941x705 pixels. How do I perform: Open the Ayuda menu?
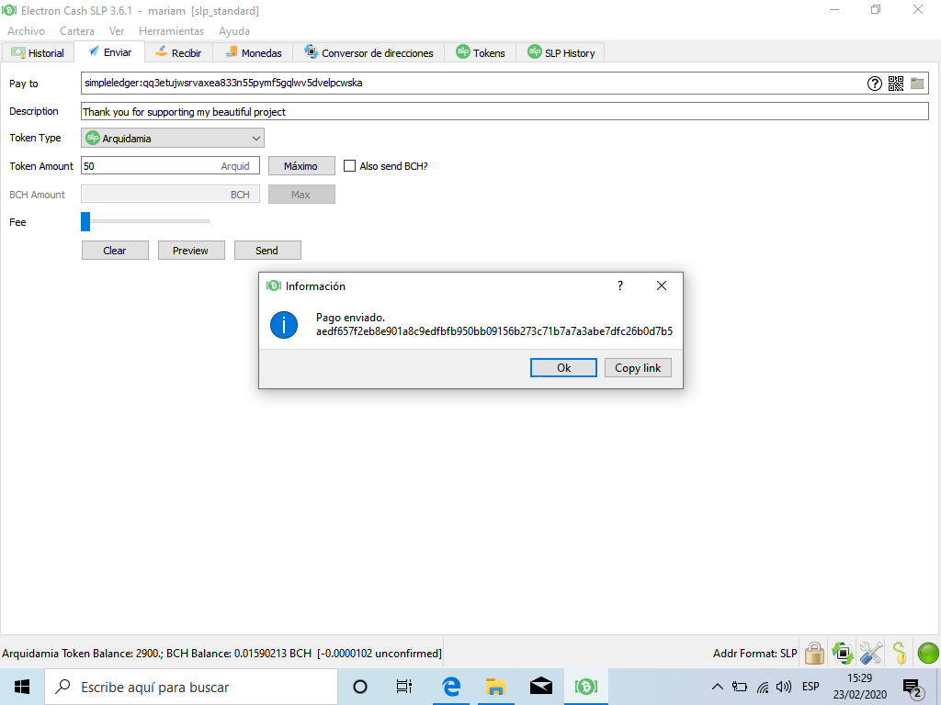click(x=234, y=30)
